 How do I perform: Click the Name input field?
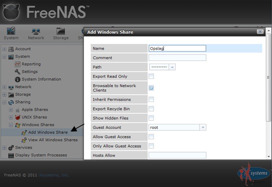click(177, 48)
